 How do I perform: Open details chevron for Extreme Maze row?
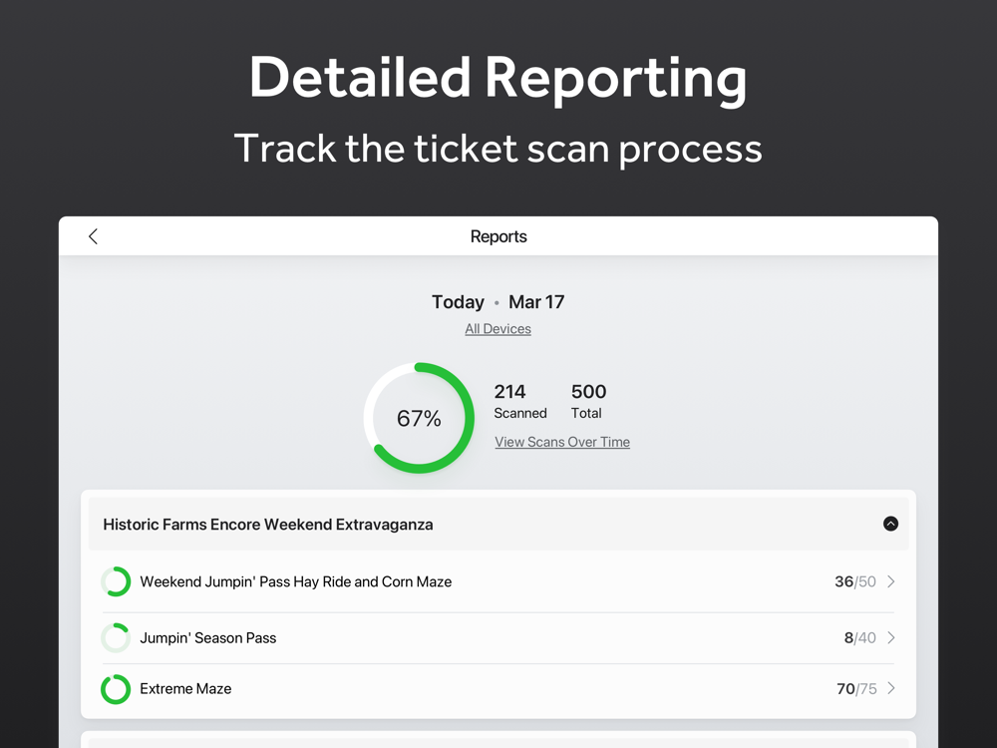coord(890,688)
